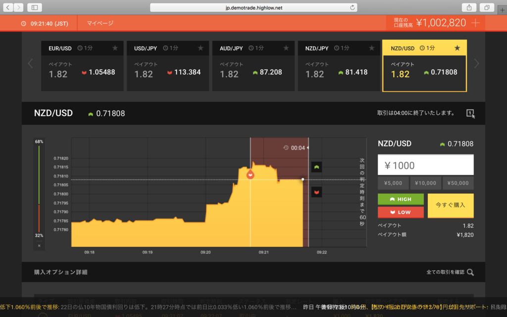Click the green up-arrow chart marker
507x317 pixels.
tap(316, 167)
